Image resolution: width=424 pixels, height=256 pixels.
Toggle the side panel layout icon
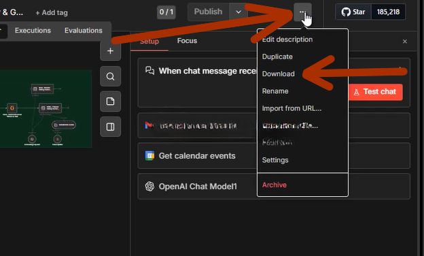point(110,127)
